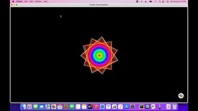This screenshot has width=198, height=111.
Task: Click the Python Turtle Graphics window title
Action: [99, 5]
